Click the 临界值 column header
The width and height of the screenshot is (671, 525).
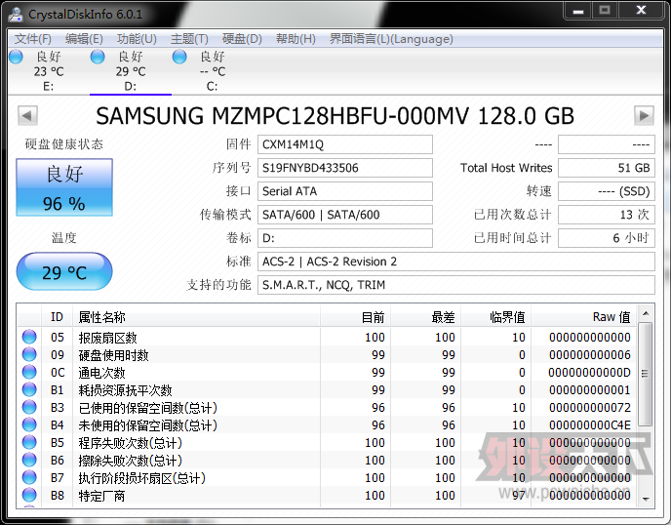click(495, 317)
